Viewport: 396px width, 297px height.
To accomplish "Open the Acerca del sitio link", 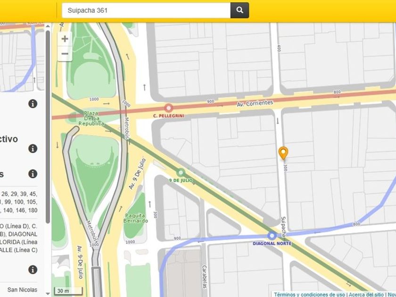I will coord(366,295).
